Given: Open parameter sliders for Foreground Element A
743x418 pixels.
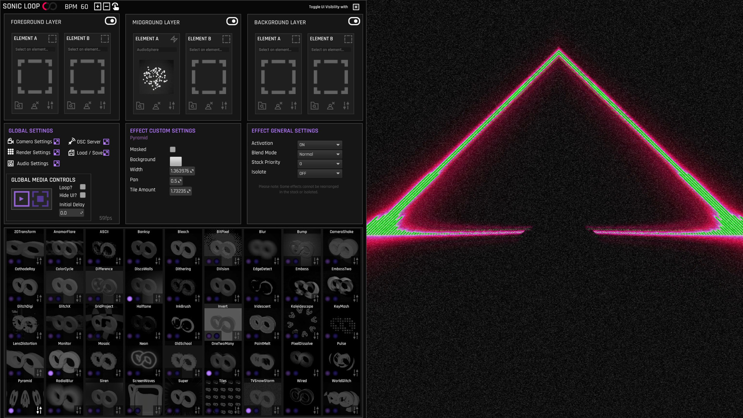Looking at the screenshot, I should (50, 105).
